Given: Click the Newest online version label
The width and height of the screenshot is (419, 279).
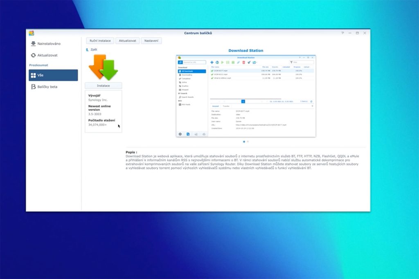Looking at the screenshot, I should 99,108.
